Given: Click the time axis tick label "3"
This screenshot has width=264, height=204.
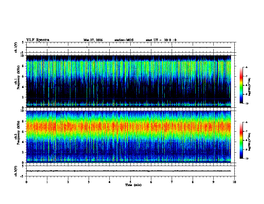Looking at the screenshot, I should pyautogui.click(x=89, y=182).
